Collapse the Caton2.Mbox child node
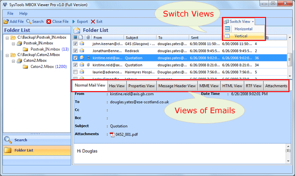 click(13, 61)
